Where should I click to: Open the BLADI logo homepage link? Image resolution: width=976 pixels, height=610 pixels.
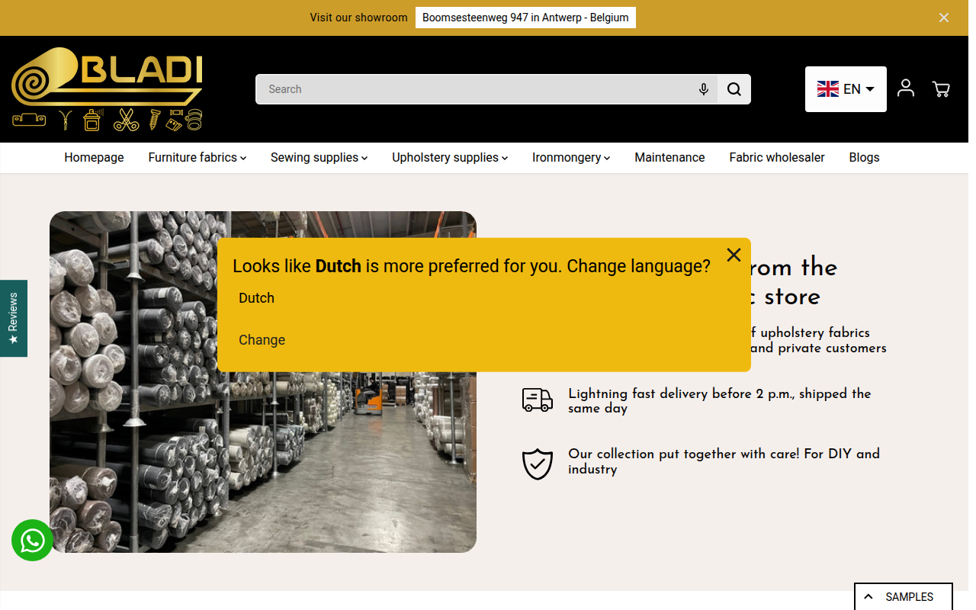[107, 89]
